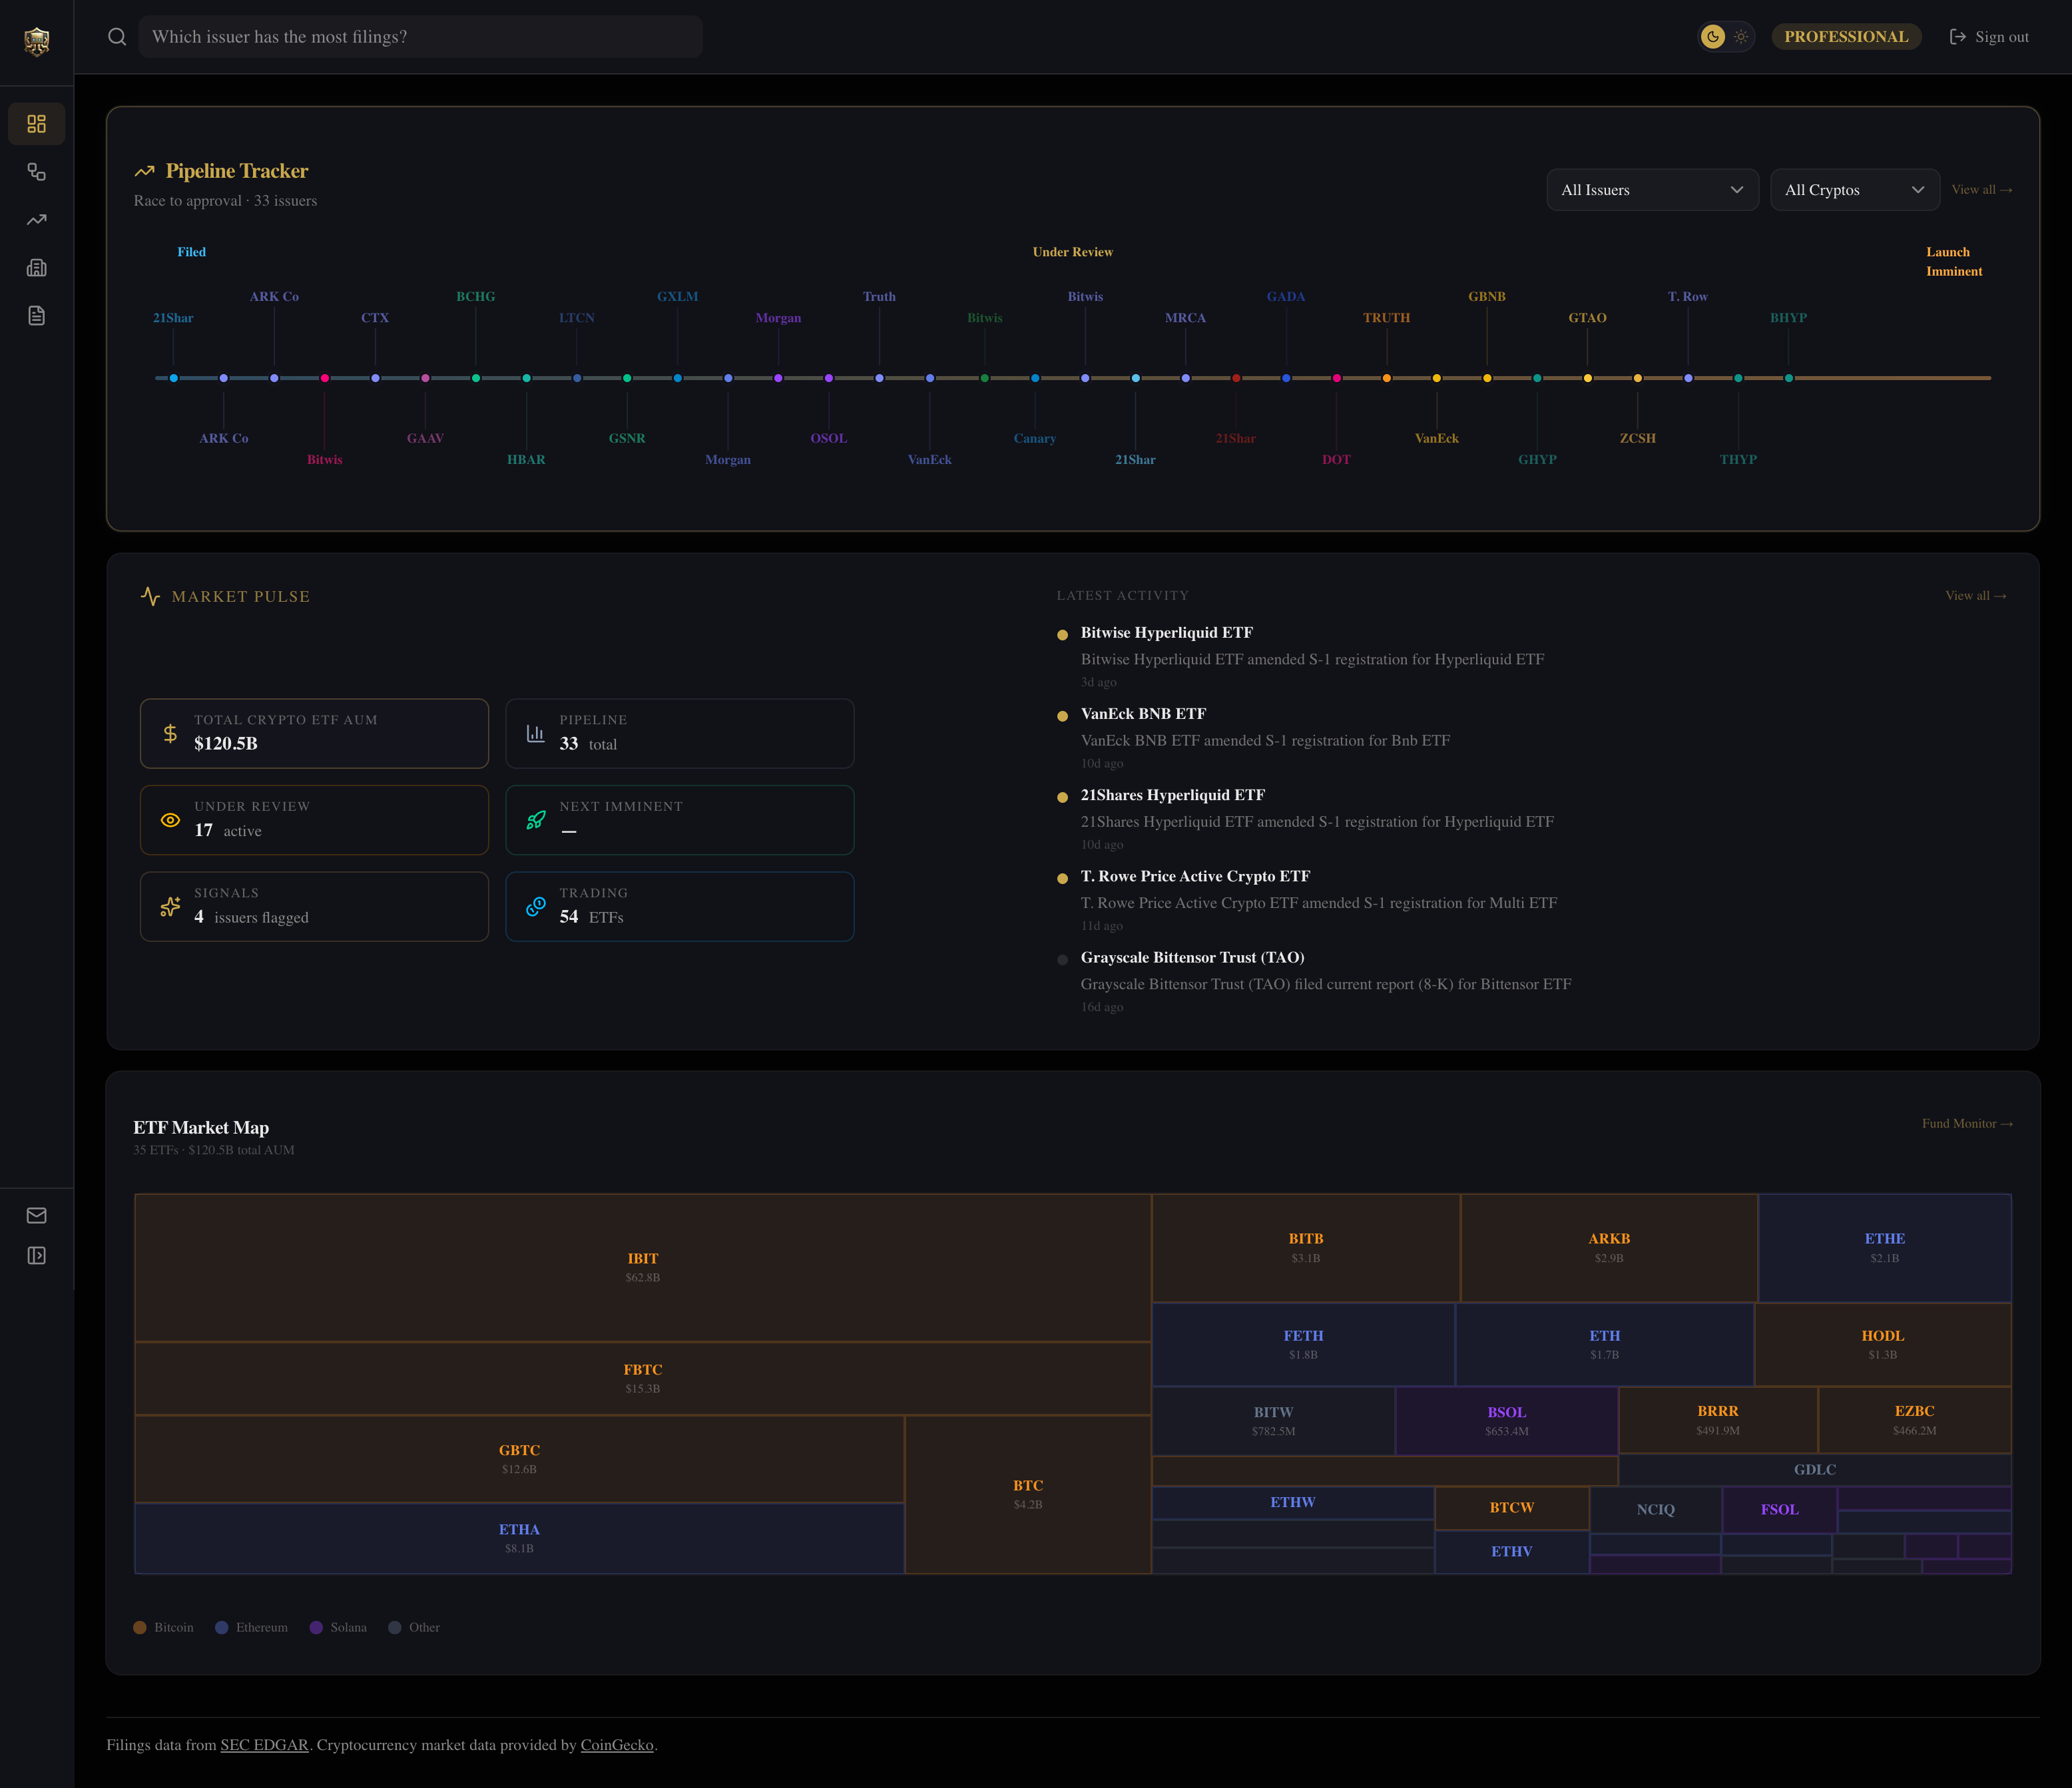
Task: Select the BHYP marker on the pipeline timeline
Action: click(1789, 378)
